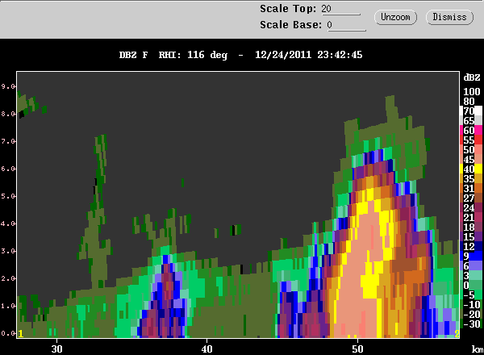Edit the Scale Top value field
484x355 pixels.
tap(340, 9)
